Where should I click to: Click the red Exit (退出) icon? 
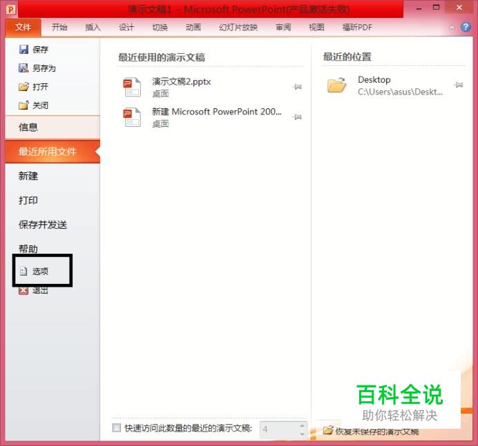[23, 291]
